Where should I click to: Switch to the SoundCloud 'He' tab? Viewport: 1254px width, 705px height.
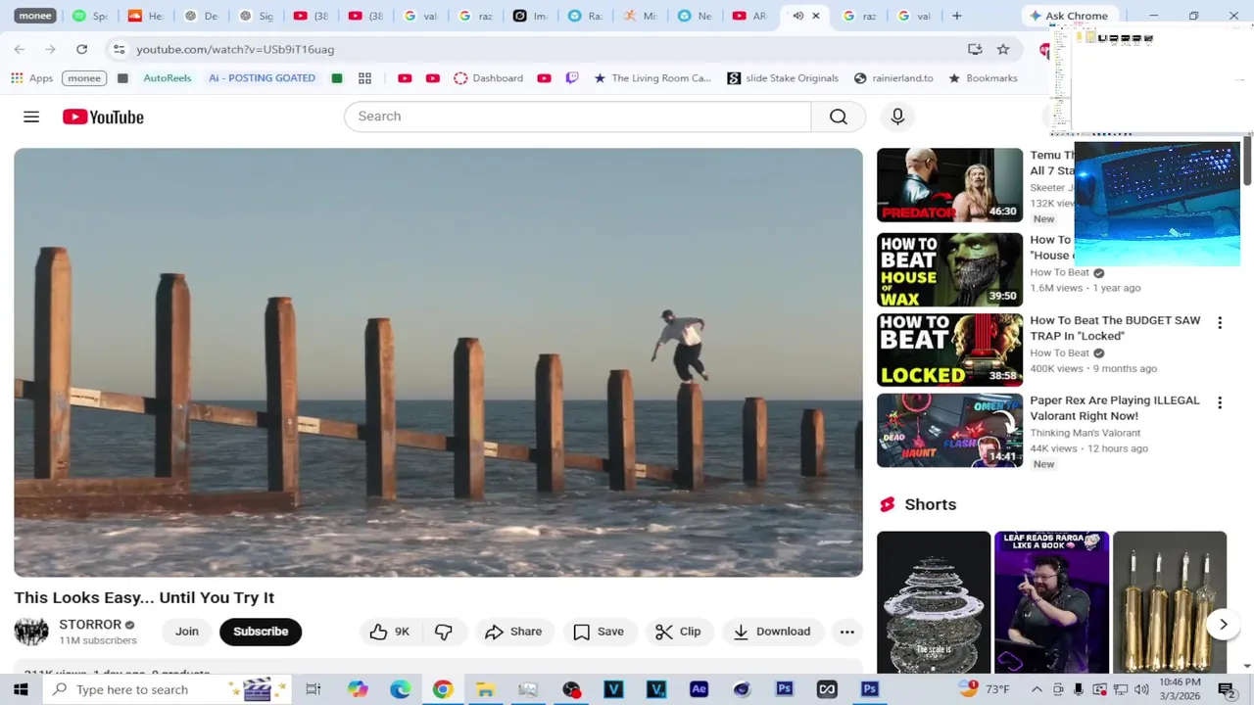[x=146, y=16]
